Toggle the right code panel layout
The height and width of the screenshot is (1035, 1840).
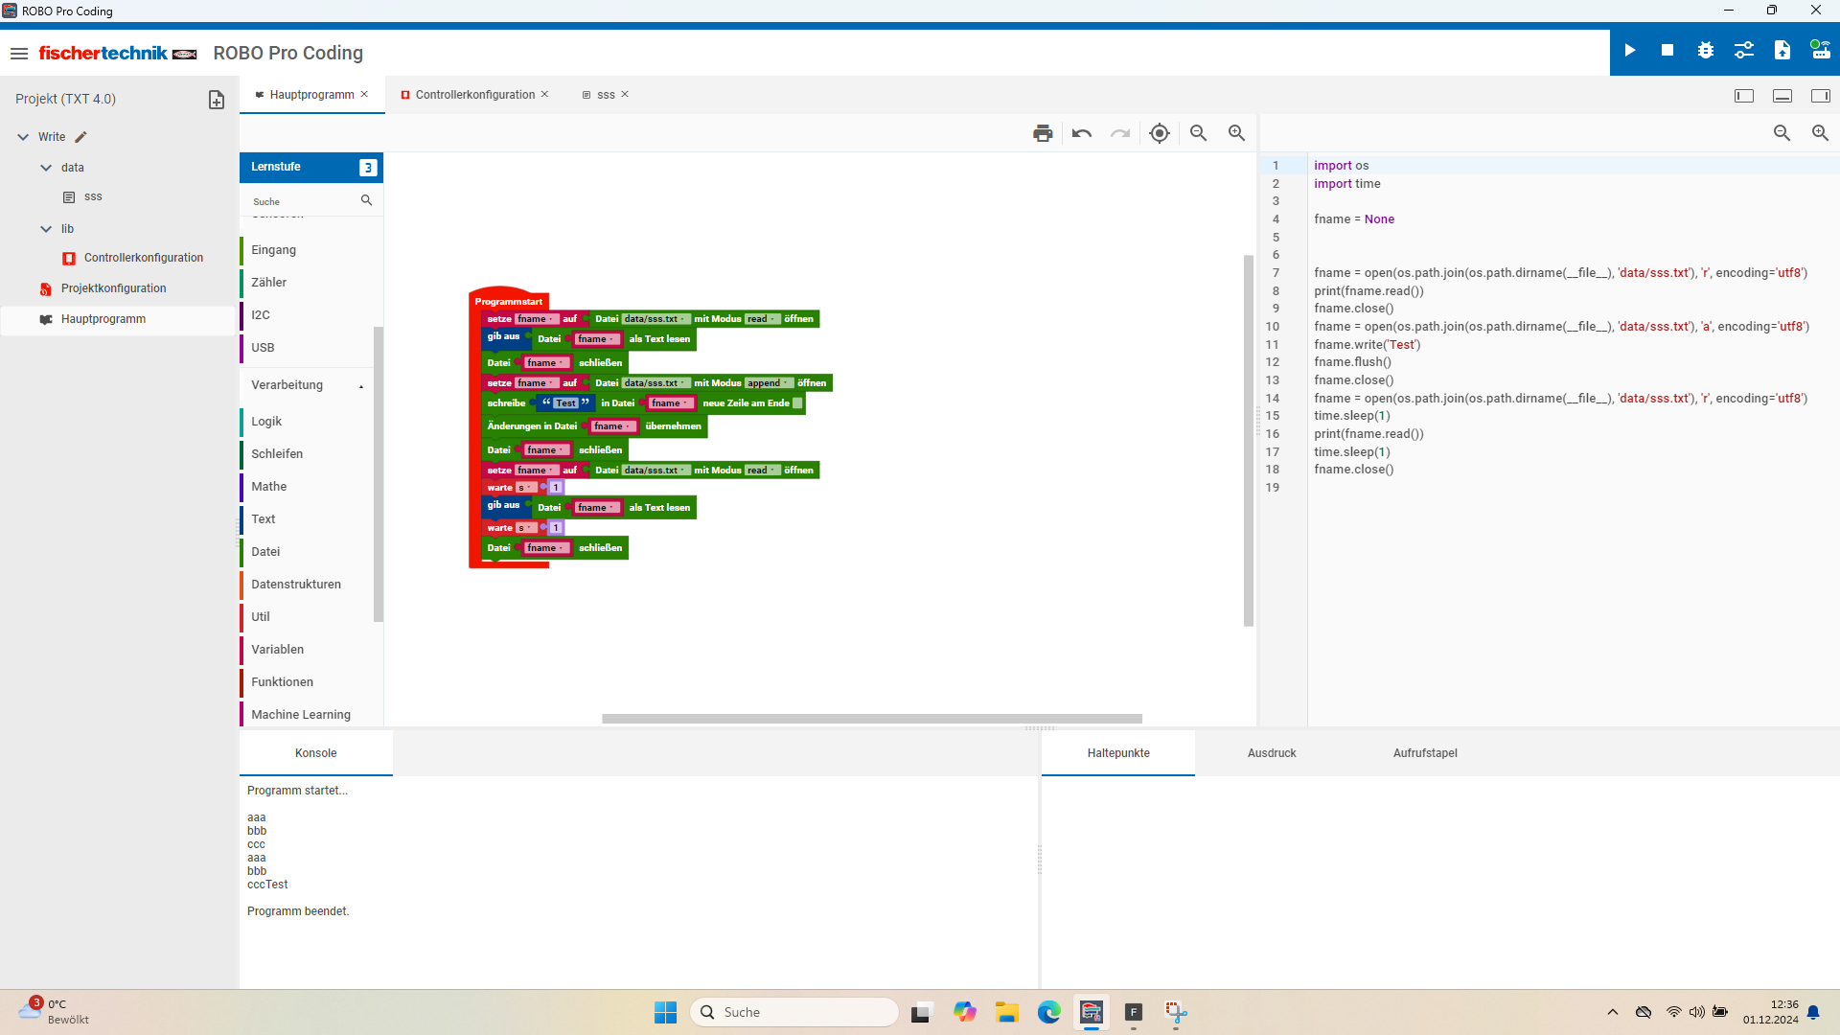(1821, 96)
